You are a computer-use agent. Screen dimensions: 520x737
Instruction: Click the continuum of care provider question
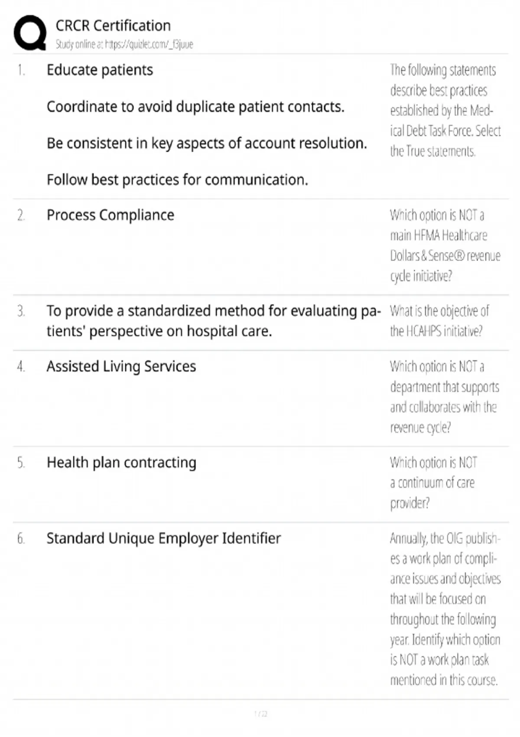[x=433, y=483]
